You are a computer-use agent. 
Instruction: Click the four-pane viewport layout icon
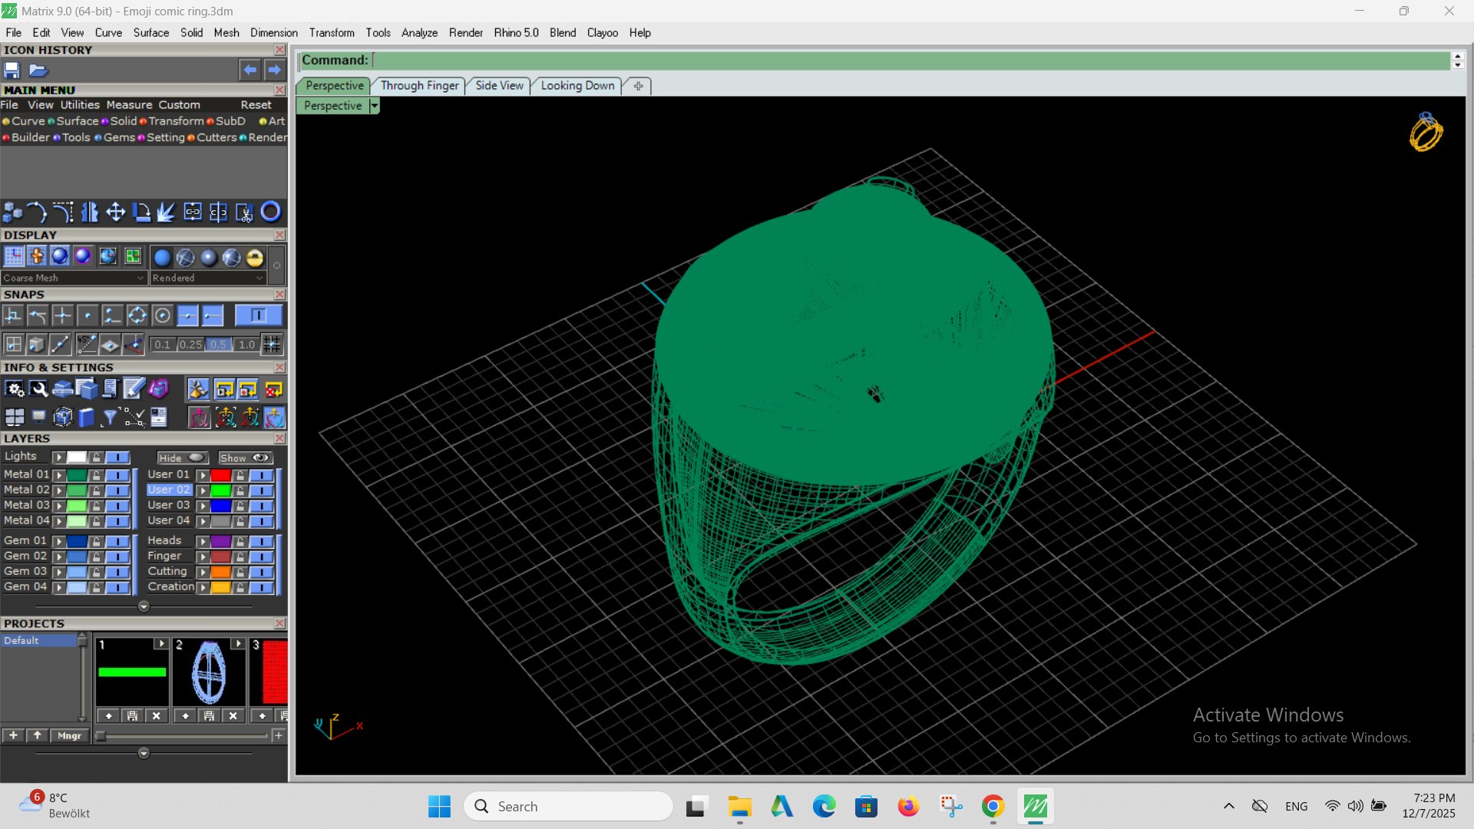pos(15,418)
